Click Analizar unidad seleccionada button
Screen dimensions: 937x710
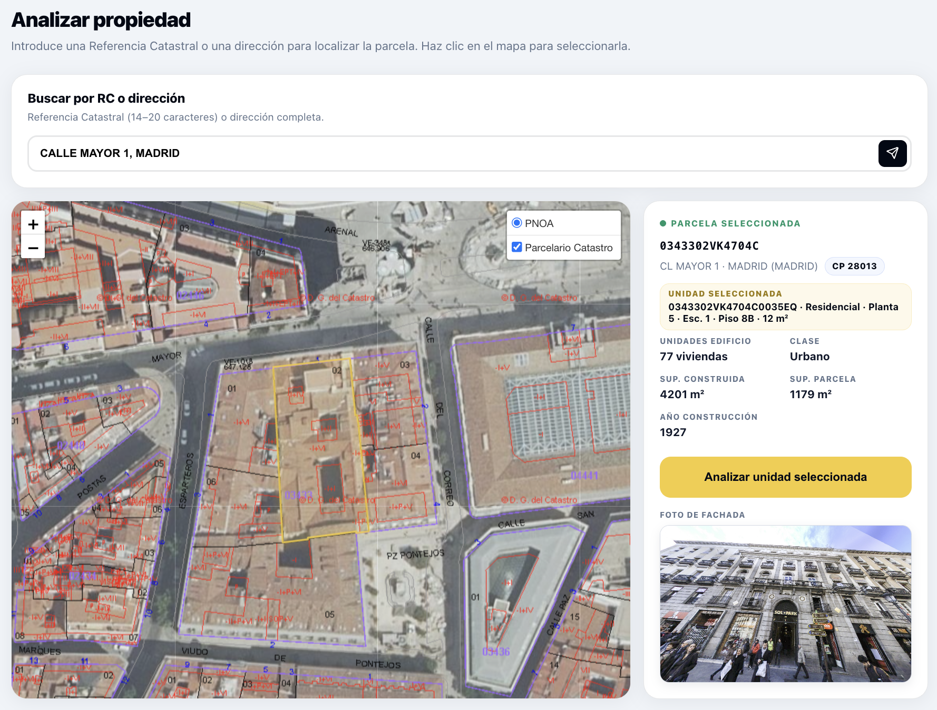tap(785, 477)
